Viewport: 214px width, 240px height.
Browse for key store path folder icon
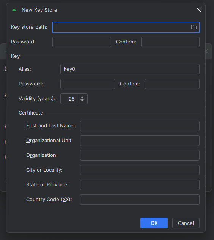194,27
